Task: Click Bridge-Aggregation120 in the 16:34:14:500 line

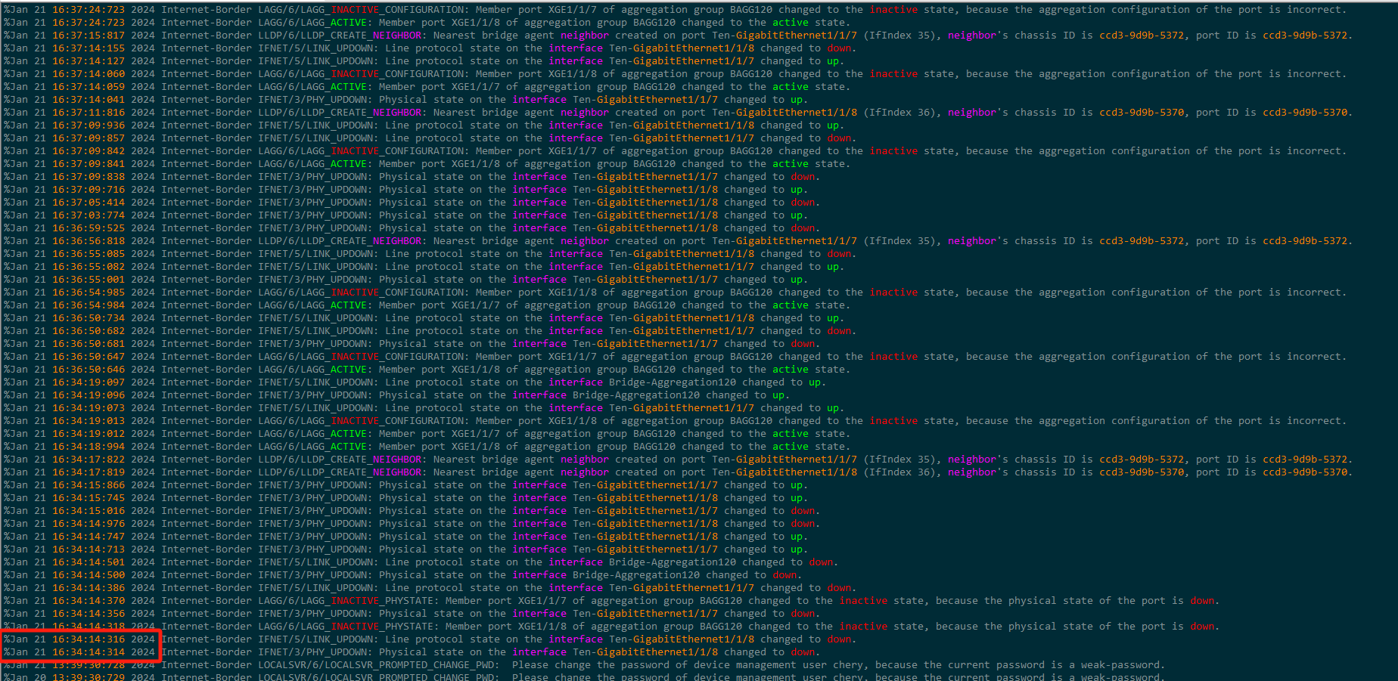Action: click(x=636, y=575)
